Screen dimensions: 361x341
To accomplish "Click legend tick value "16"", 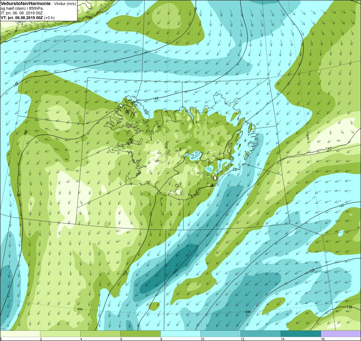I will (322, 339).
